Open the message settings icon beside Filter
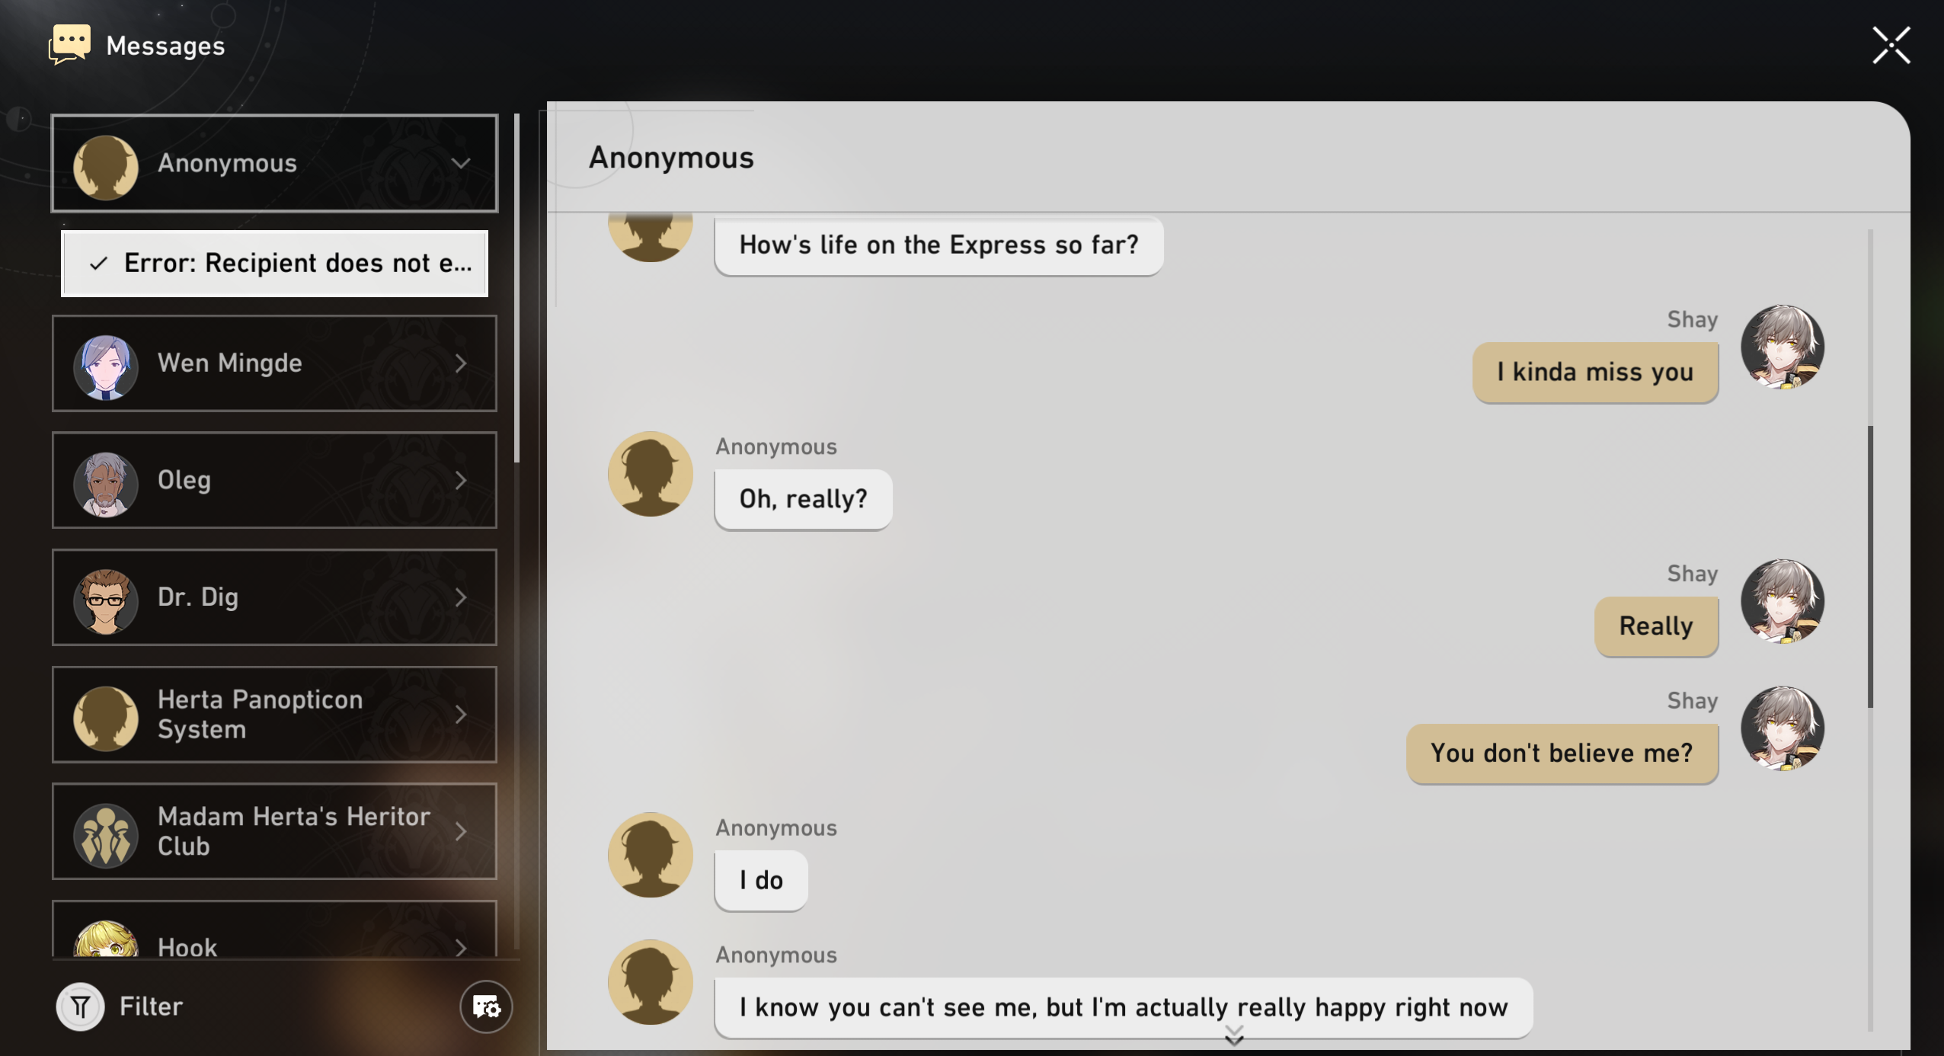 (x=486, y=1006)
